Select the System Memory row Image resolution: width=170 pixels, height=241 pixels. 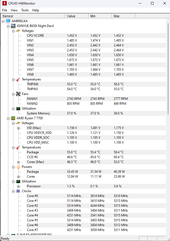tap(96, 113)
